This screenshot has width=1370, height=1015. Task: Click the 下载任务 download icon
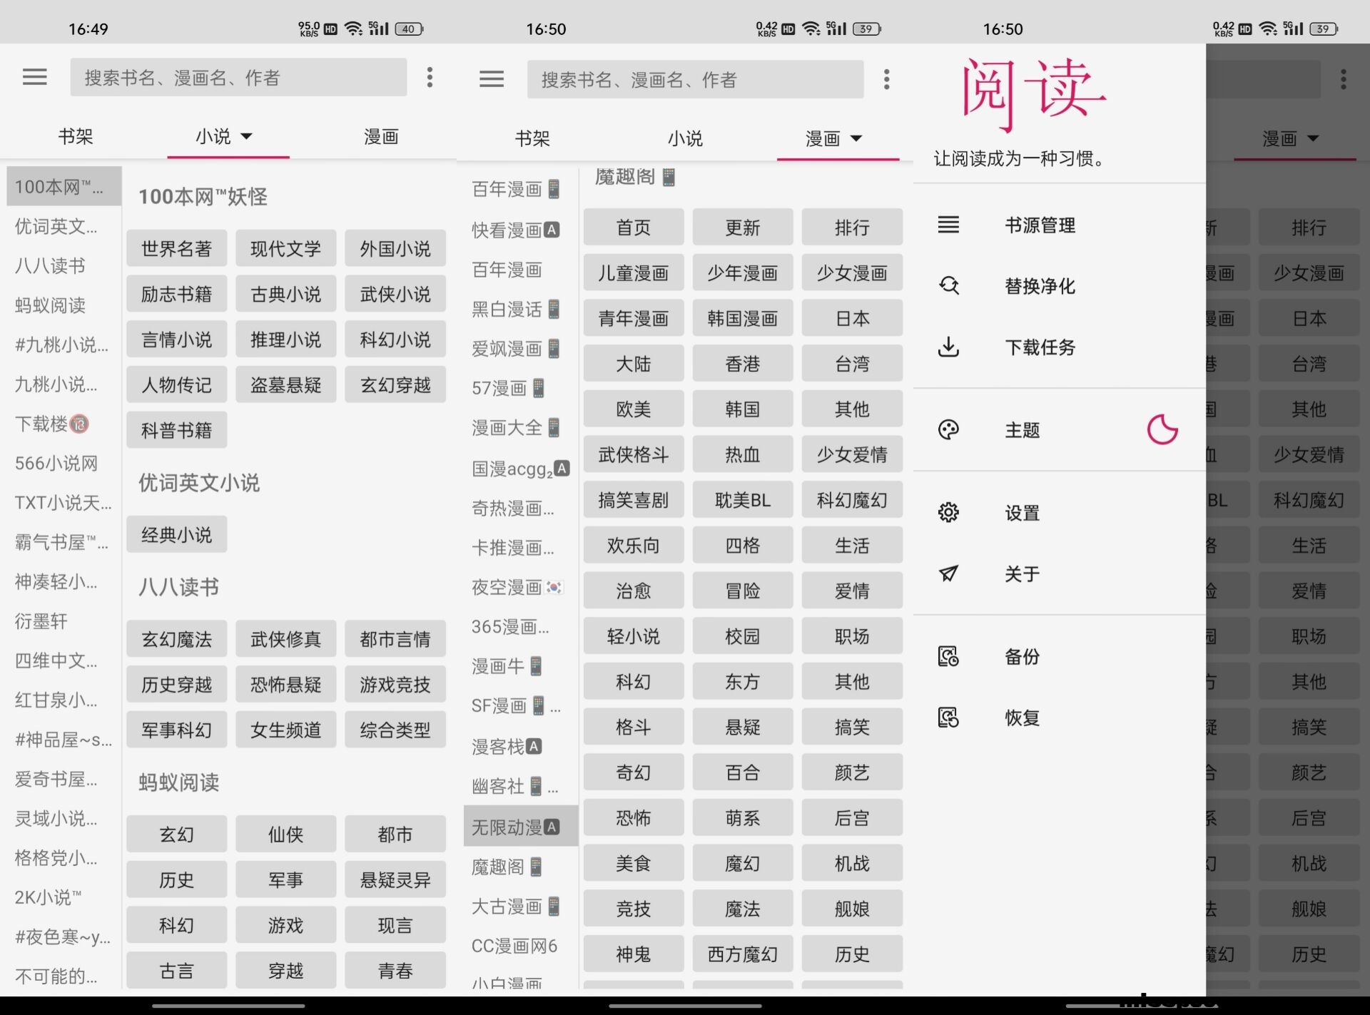(x=948, y=347)
